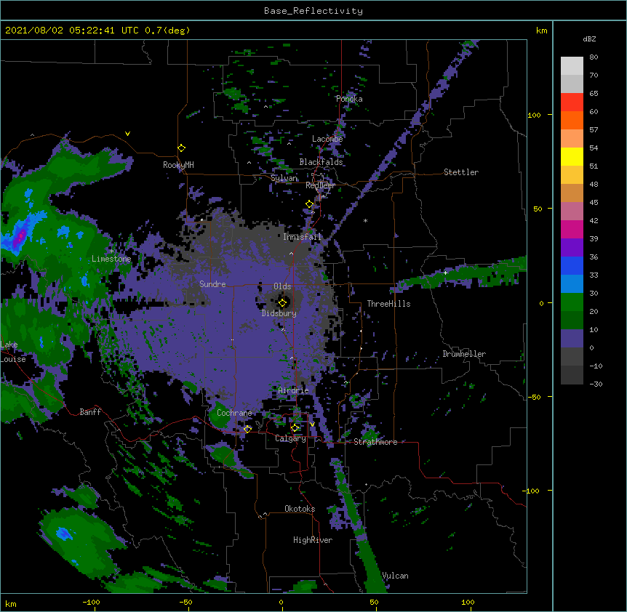Click the RockyMH label

178,165
